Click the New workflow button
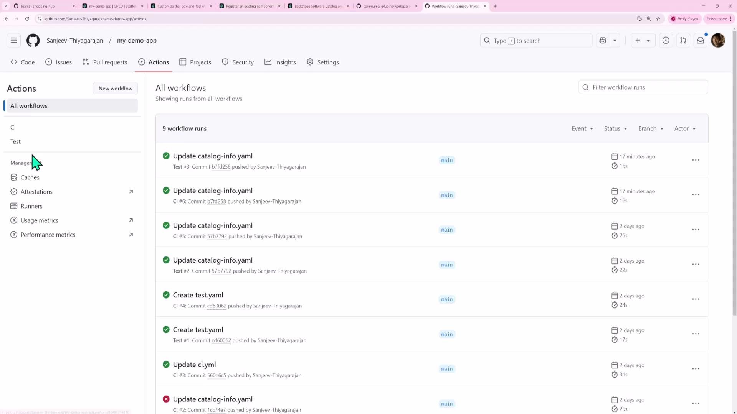737x414 pixels. tap(115, 89)
